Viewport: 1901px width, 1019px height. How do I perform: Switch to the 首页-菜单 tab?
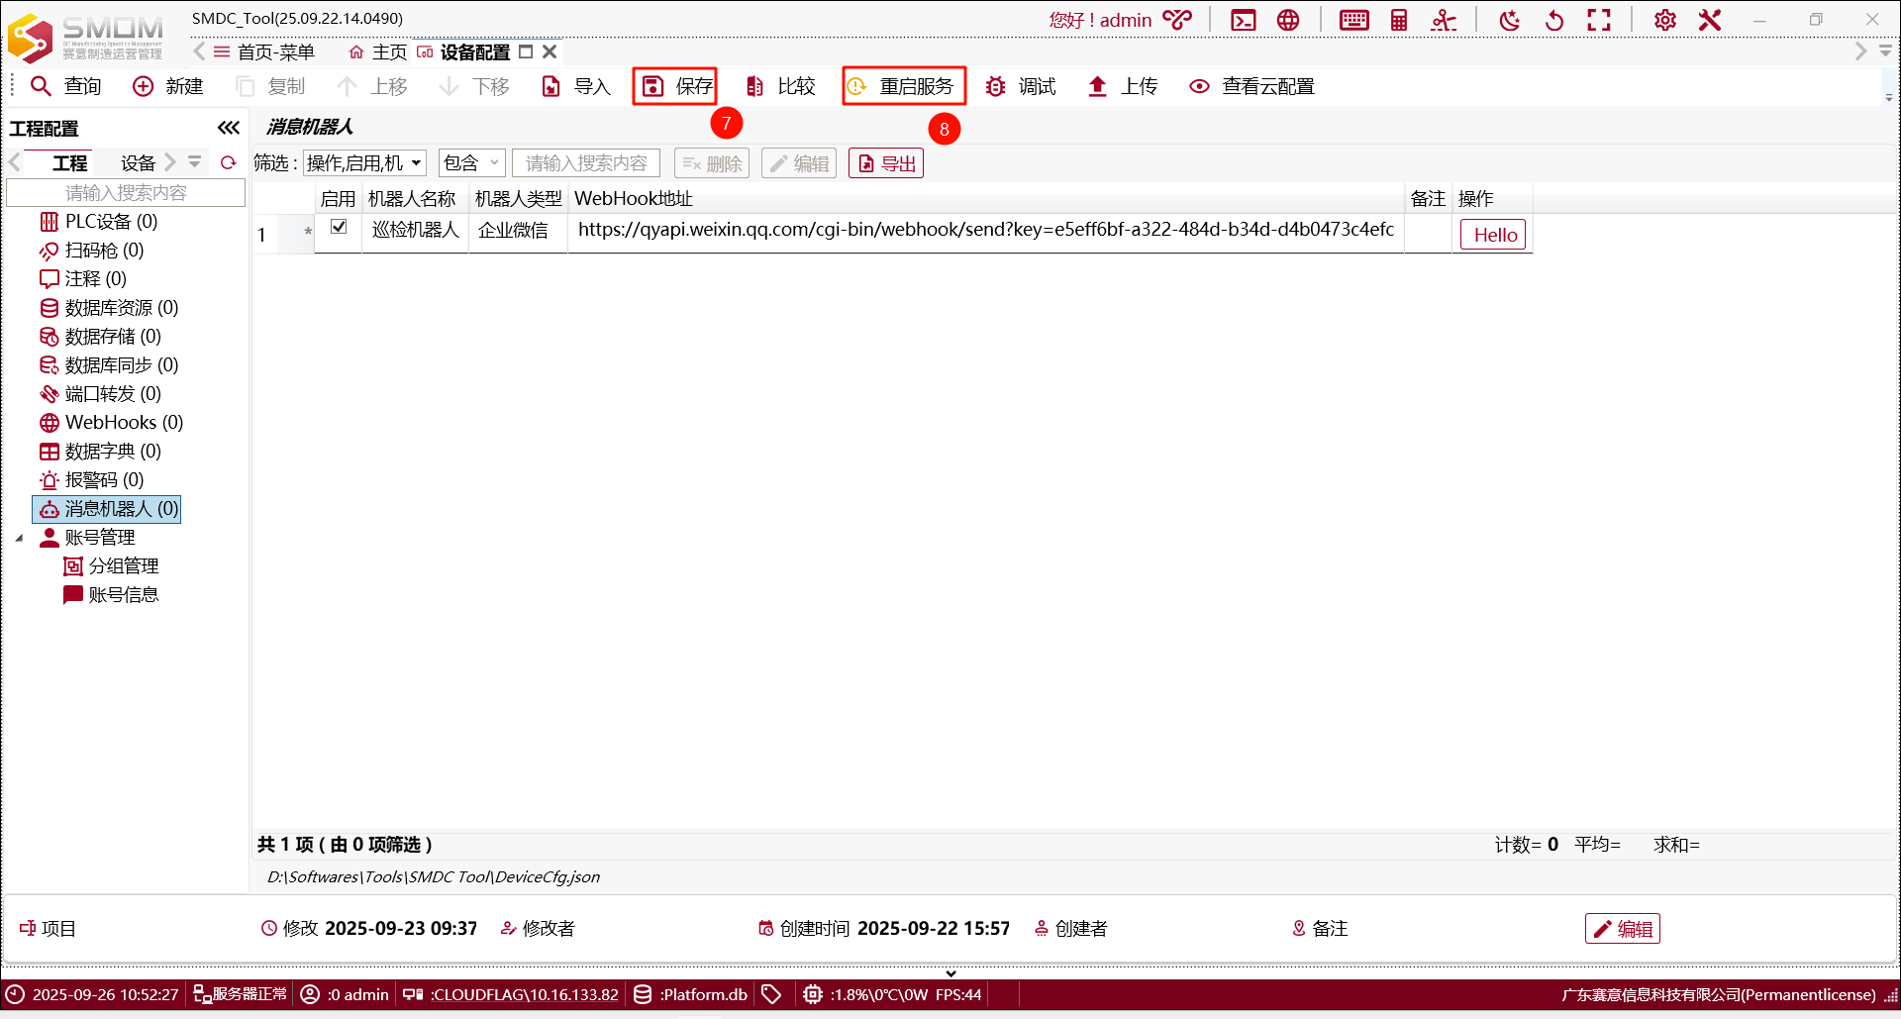click(264, 51)
